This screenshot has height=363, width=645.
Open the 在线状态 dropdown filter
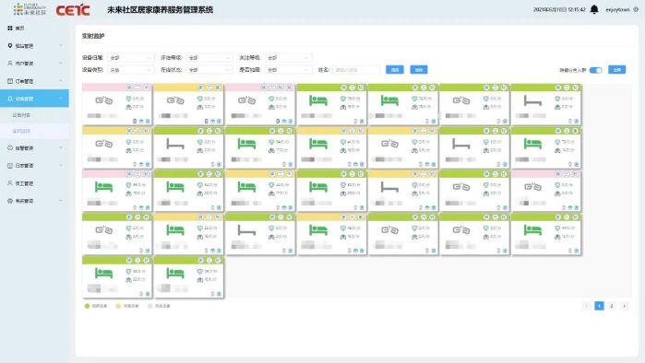[x=209, y=70]
